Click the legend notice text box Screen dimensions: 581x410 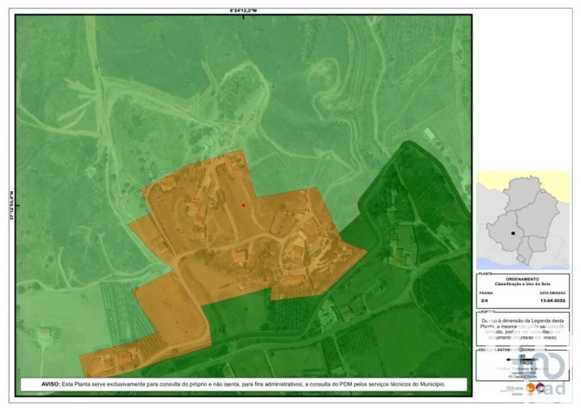click(x=522, y=330)
